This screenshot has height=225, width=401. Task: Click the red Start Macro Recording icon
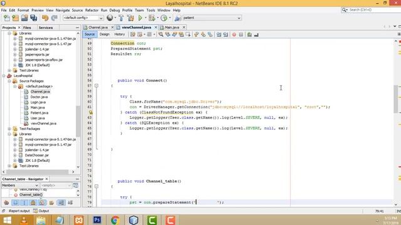(234, 34)
